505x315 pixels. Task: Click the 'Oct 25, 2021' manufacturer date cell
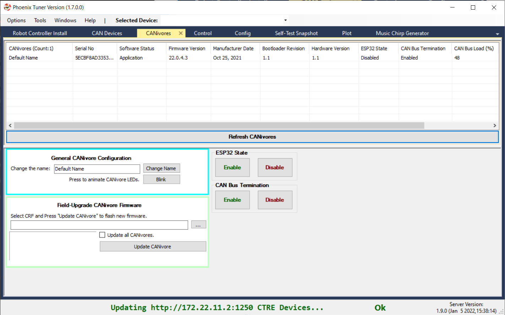click(x=227, y=58)
